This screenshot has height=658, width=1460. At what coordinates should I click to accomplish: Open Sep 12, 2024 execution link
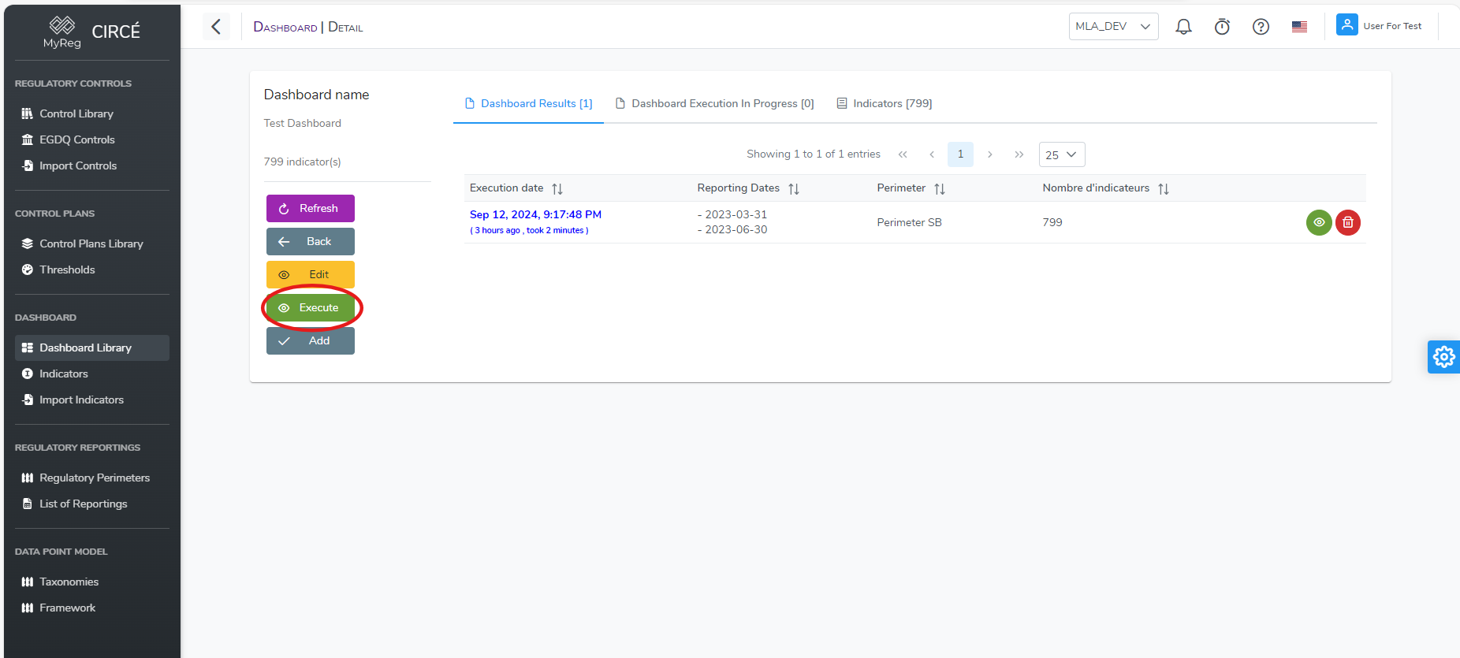point(535,214)
